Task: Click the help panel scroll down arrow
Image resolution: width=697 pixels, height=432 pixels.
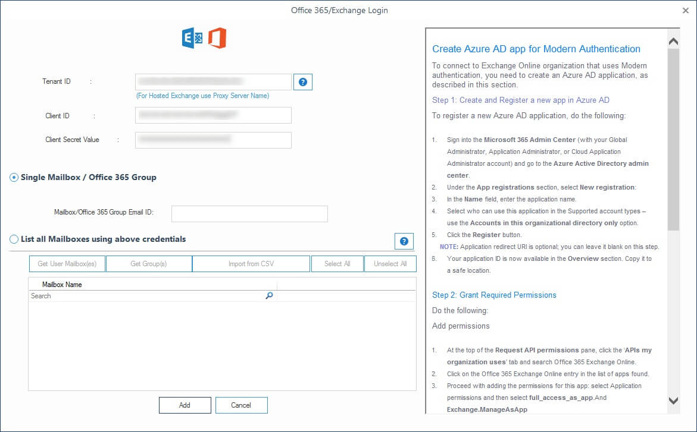Action: pos(673,401)
